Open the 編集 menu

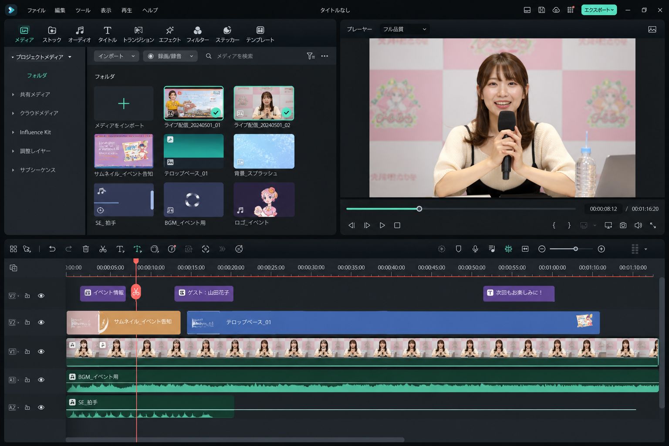point(60,10)
